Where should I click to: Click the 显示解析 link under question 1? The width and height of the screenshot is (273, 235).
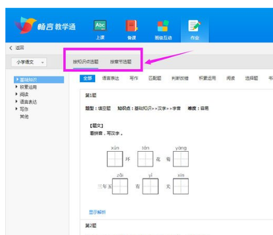[97, 212]
